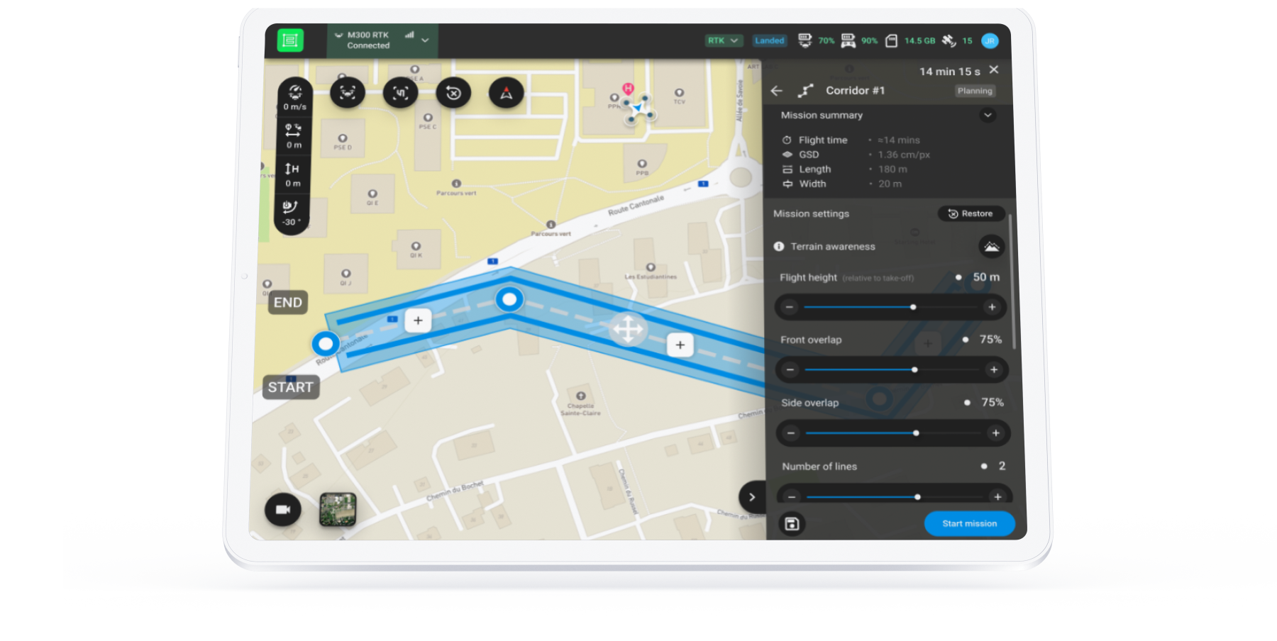Save mission with the floppy disk icon
Image resolution: width=1277 pixels, height=641 pixels.
pyautogui.click(x=792, y=524)
